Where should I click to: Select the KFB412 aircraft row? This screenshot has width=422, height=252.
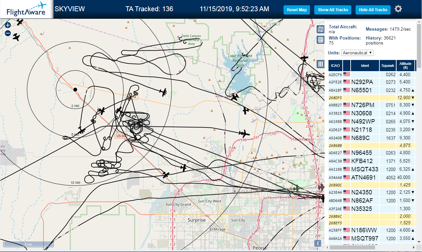pyautogui.click(x=372, y=161)
